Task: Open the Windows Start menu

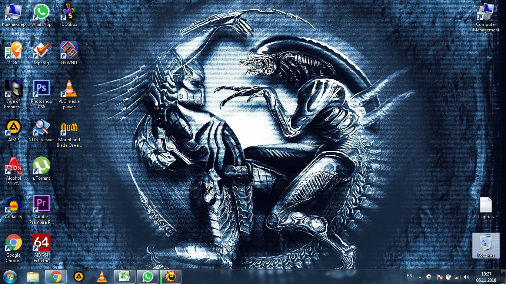Action: (x=10, y=277)
